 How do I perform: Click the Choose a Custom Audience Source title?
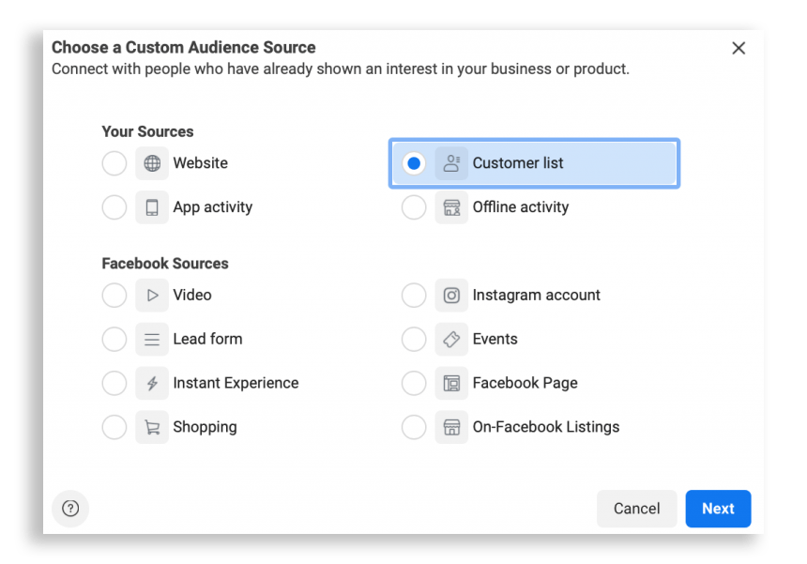tap(184, 47)
